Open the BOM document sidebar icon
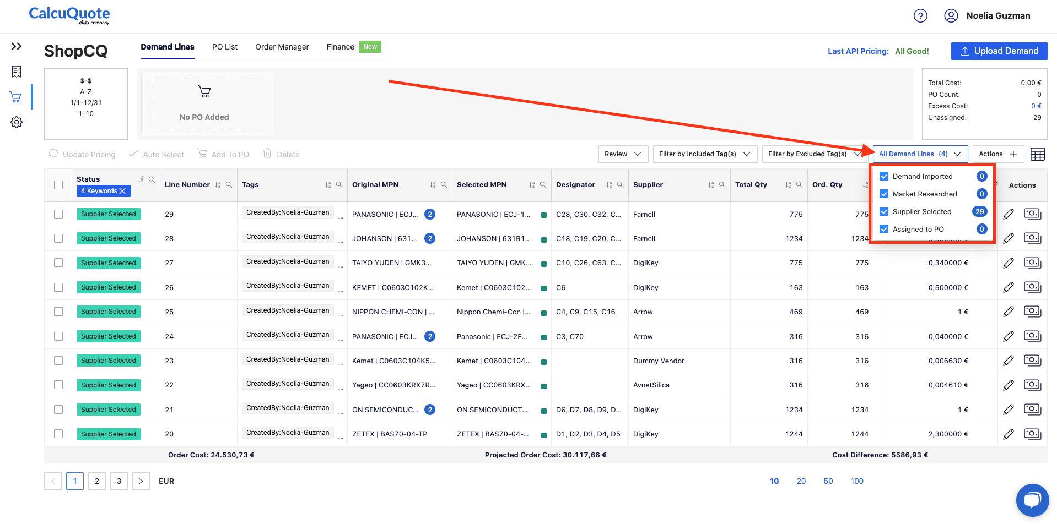This screenshot has height=524, width=1057. point(17,72)
